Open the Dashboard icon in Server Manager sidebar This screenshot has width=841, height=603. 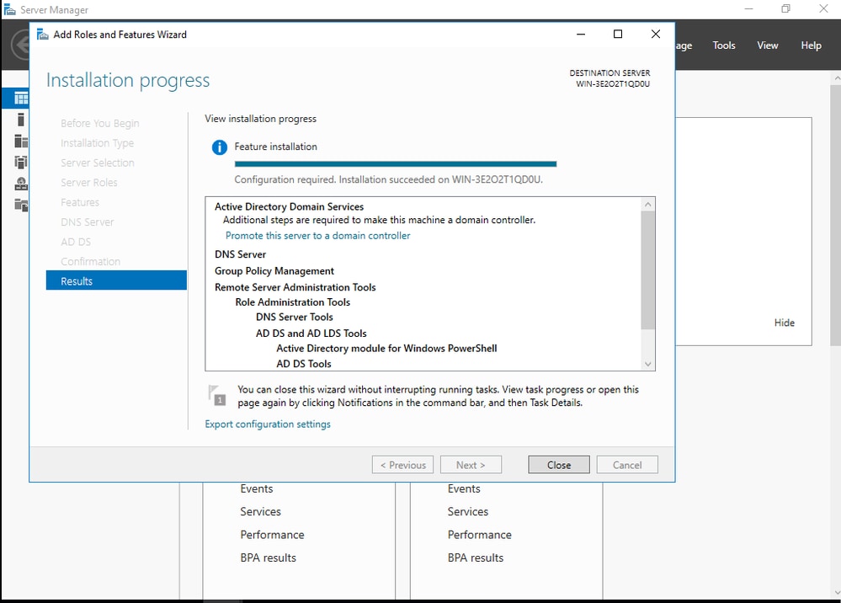(x=21, y=99)
